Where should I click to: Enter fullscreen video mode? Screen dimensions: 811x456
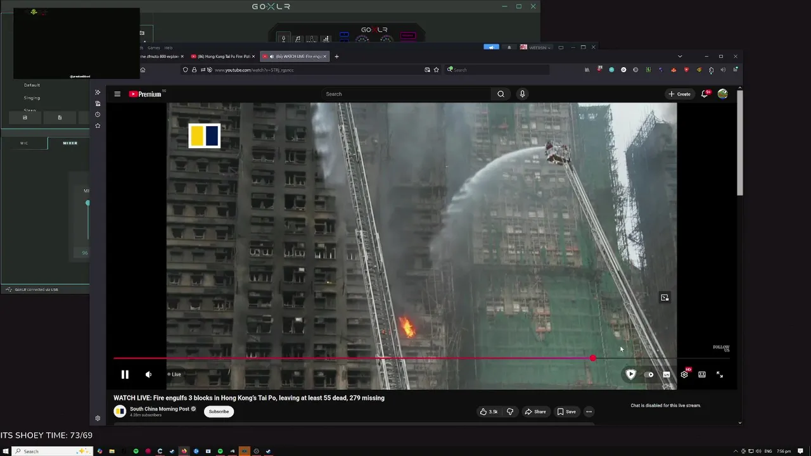coord(720,374)
